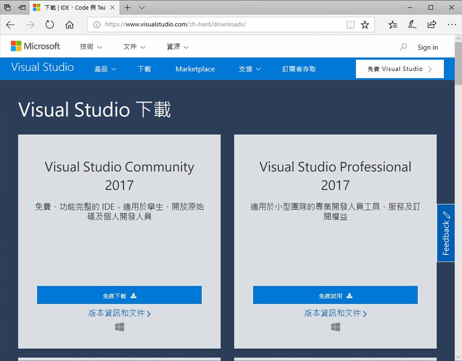Click 免費下載 for Community 2017
Viewport: 462px width, 361px height.
click(x=119, y=295)
